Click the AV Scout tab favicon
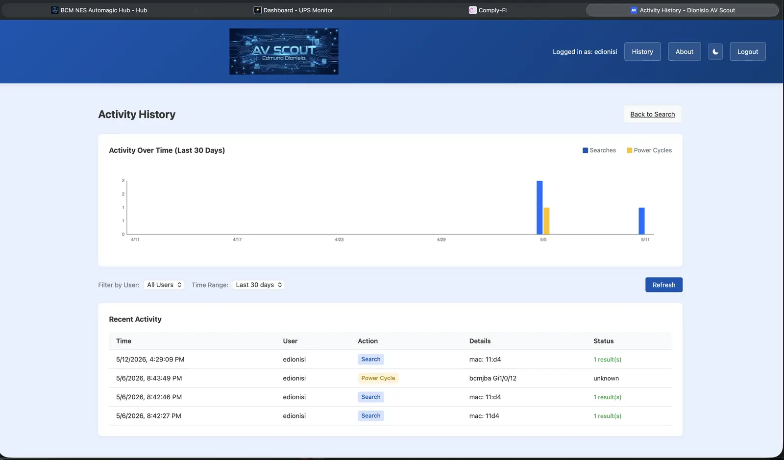This screenshot has width=784, height=460. click(634, 10)
